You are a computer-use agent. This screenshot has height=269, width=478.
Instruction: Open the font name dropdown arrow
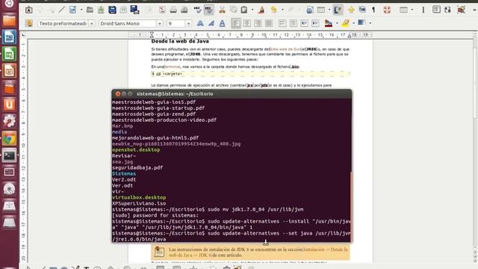(159, 23)
